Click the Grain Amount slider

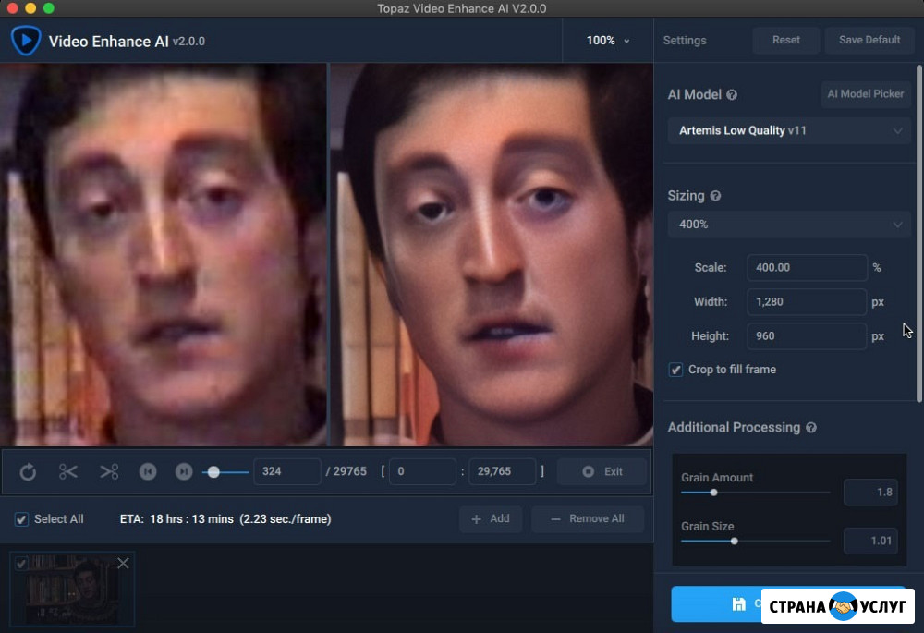[755, 493]
